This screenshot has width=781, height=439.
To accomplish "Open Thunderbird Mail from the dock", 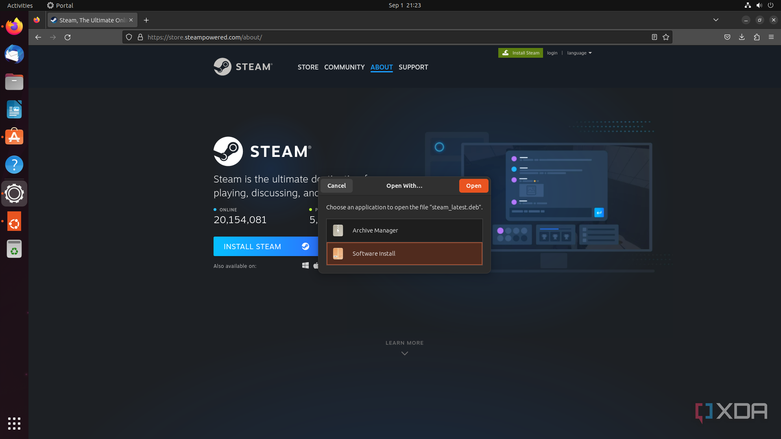I will (14, 54).
